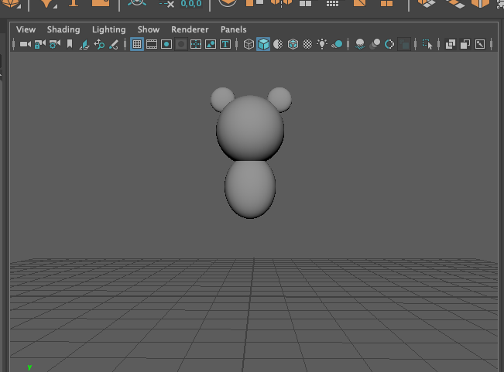Switch to Wireframe display mode
This screenshot has height=372, width=504.
tap(249, 44)
